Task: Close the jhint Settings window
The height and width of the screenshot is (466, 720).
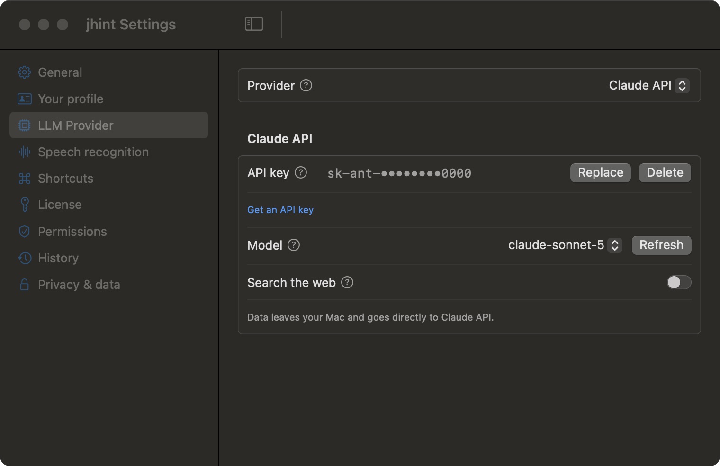Action: coord(25,24)
